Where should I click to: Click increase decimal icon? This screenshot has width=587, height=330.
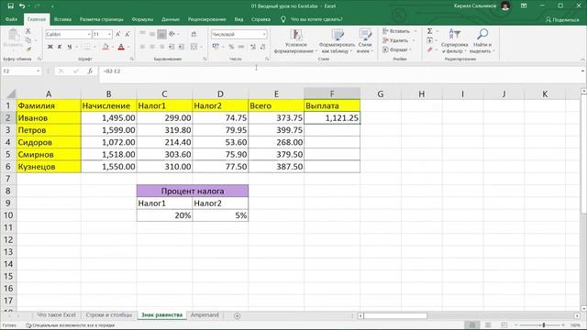click(253, 47)
